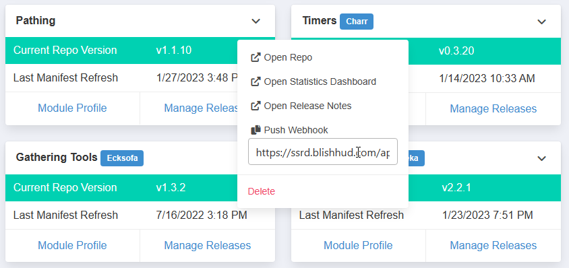Image resolution: width=569 pixels, height=268 pixels.
Task: Open Module Profile for Pathing
Action: (x=72, y=108)
